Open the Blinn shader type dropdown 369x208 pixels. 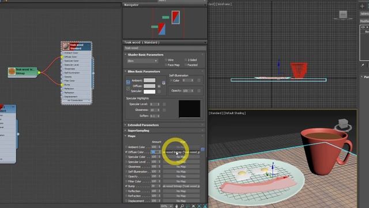(142, 61)
